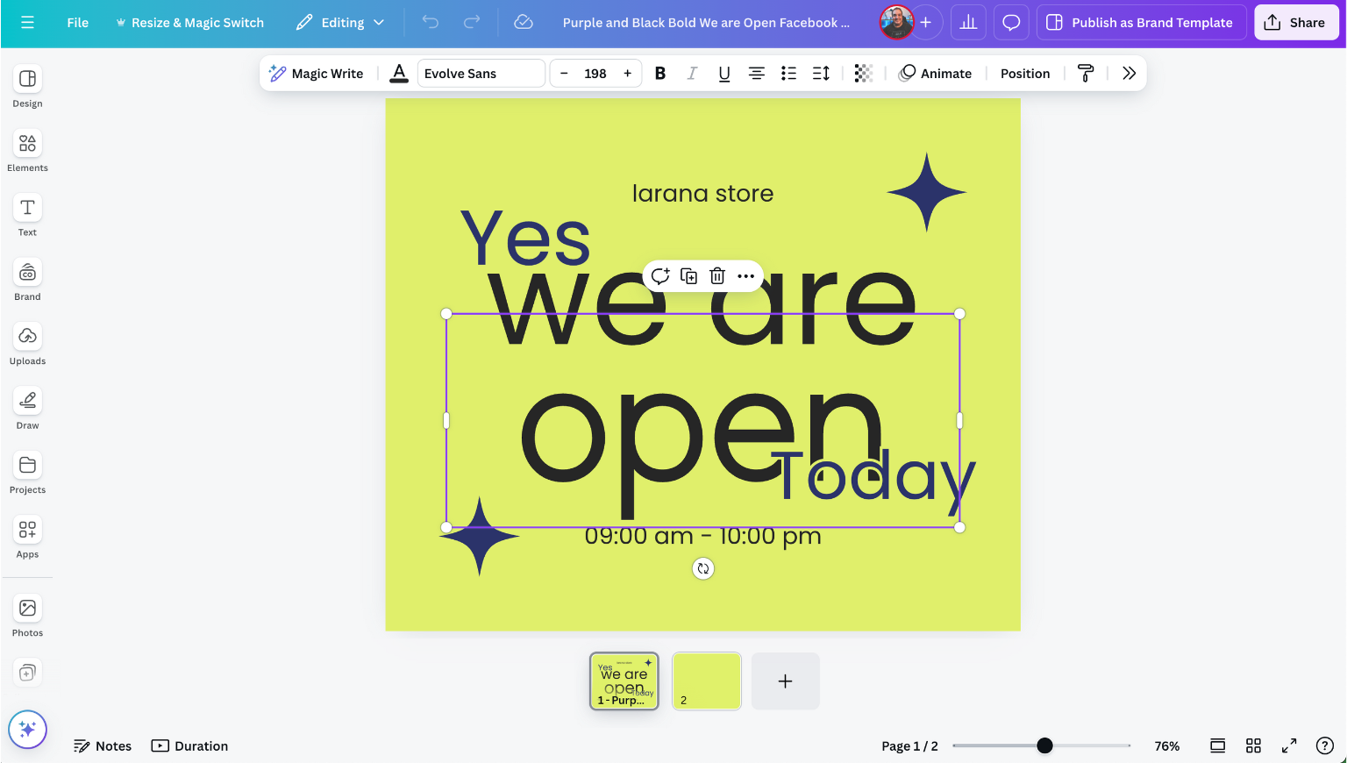Toggle bold on the selected text
The image size is (1347, 763).
point(659,73)
